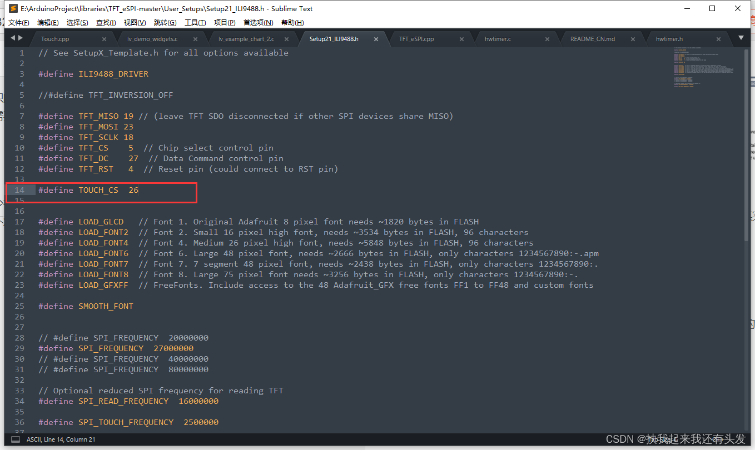Switch to the hwtimer.c tab
Screen dimensions: 755x450
point(498,39)
